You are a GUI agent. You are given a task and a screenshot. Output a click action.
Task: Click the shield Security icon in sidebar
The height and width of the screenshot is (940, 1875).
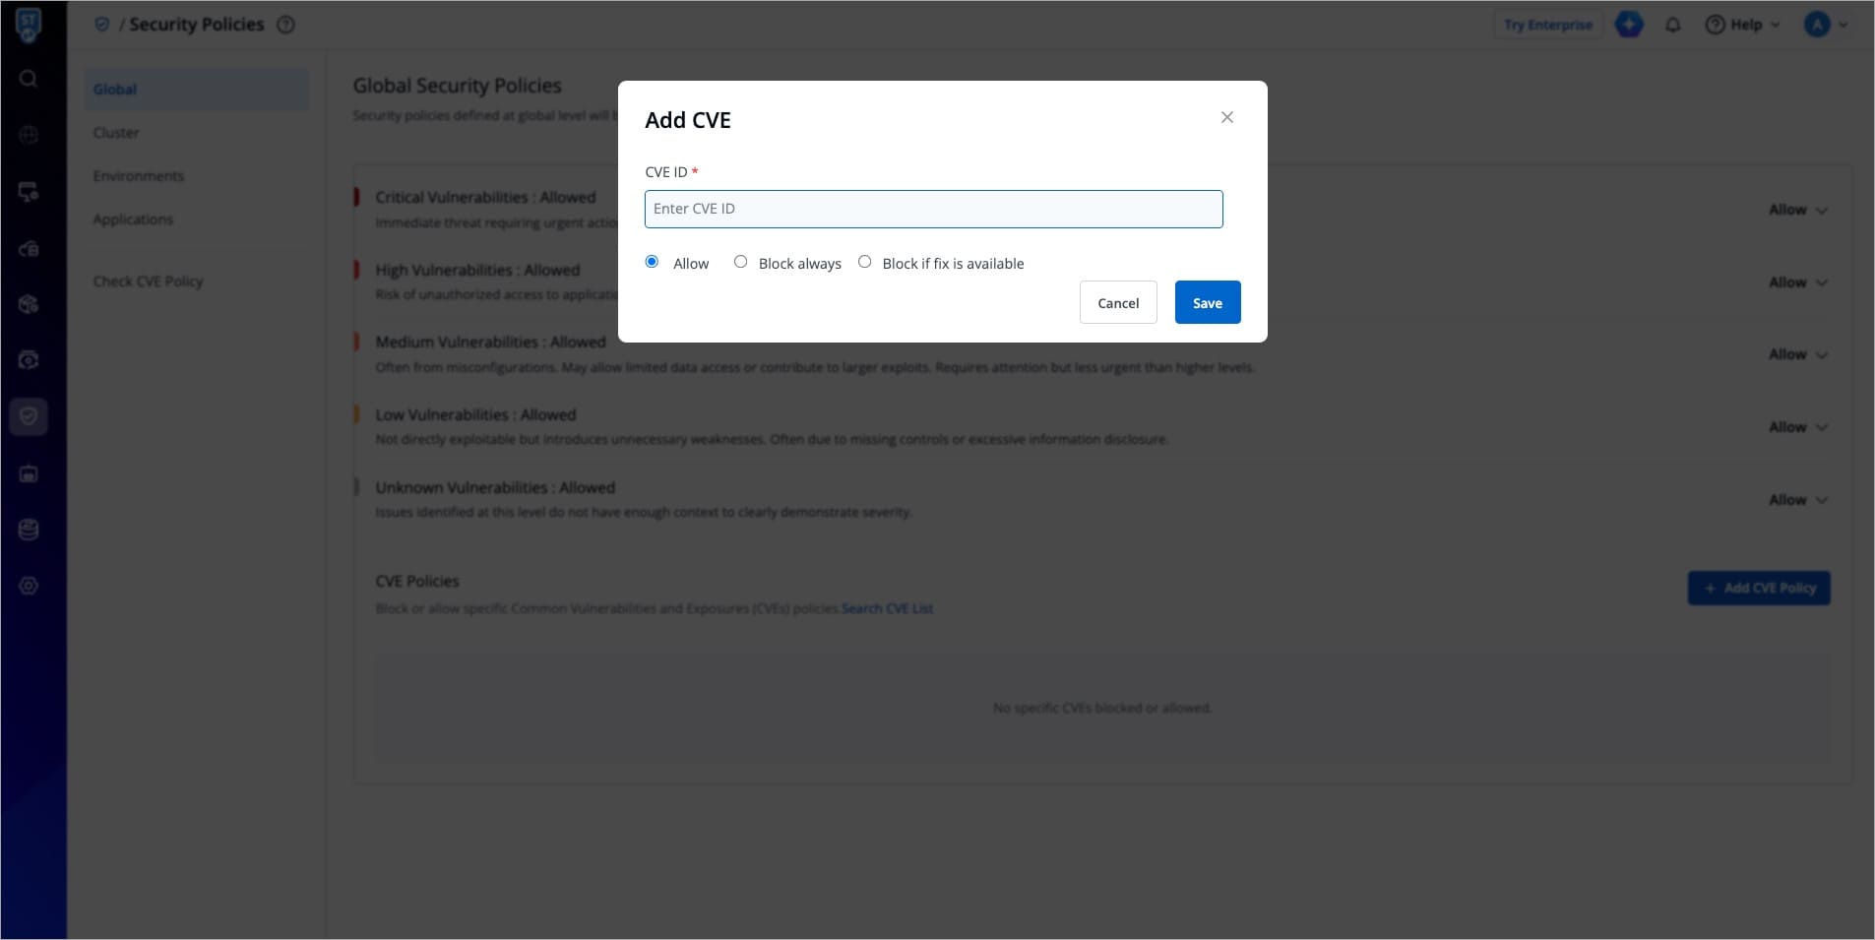click(29, 416)
